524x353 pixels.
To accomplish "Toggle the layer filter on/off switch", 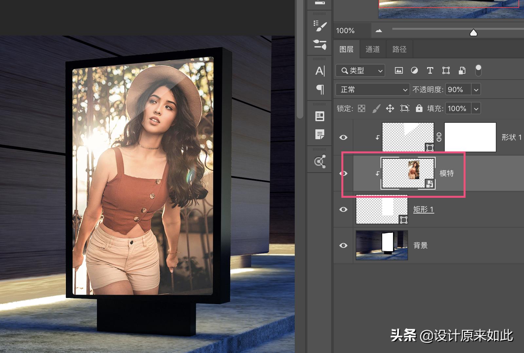I will pos(478,70).
